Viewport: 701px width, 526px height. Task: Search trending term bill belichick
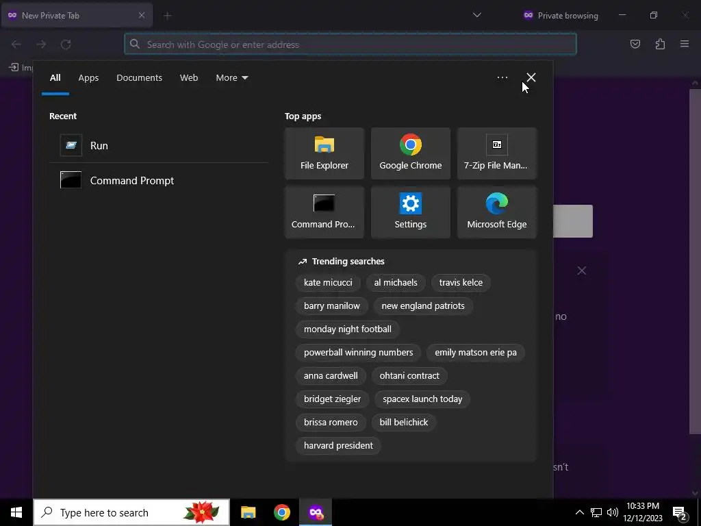coord(404,422)
